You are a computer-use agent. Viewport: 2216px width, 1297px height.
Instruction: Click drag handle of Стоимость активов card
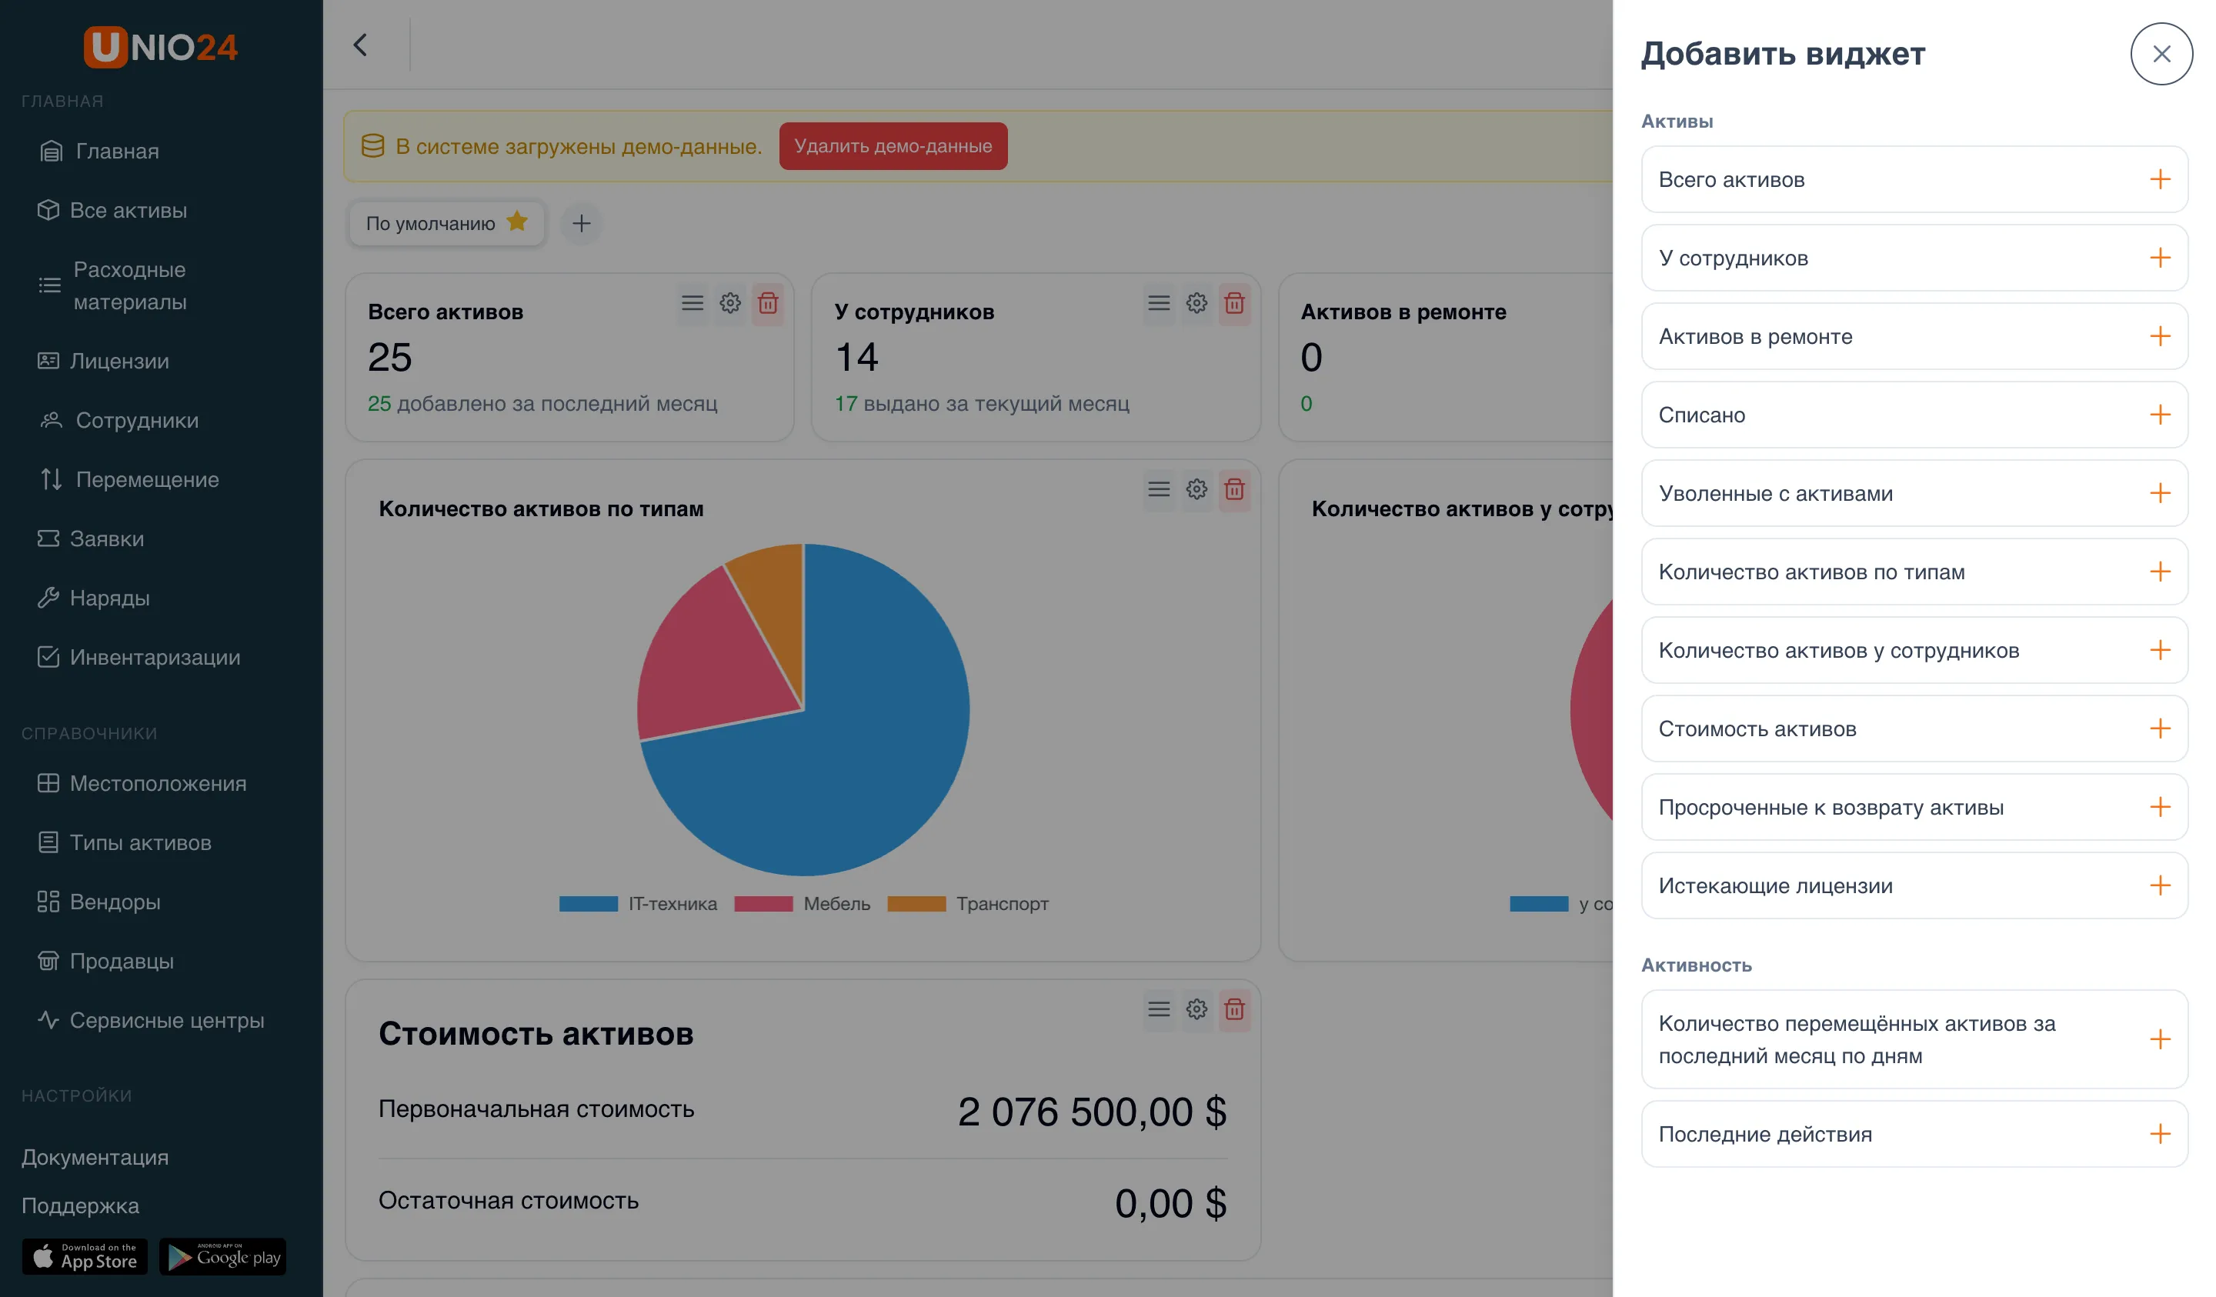pos(1158,1009)
